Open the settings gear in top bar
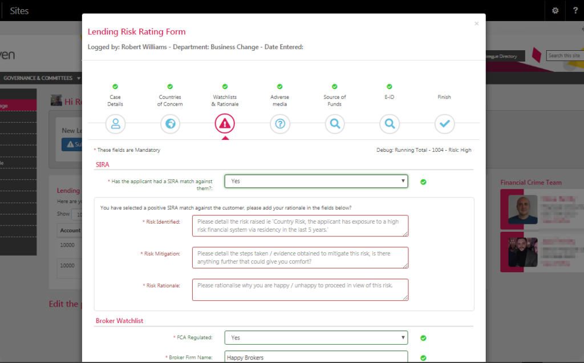This screenshot has height=363, width=584. click(555, 11)
